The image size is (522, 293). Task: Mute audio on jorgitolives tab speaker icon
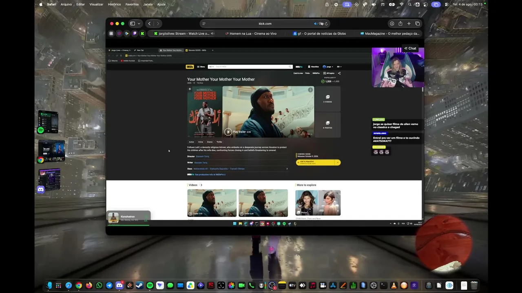pos(213,33)
